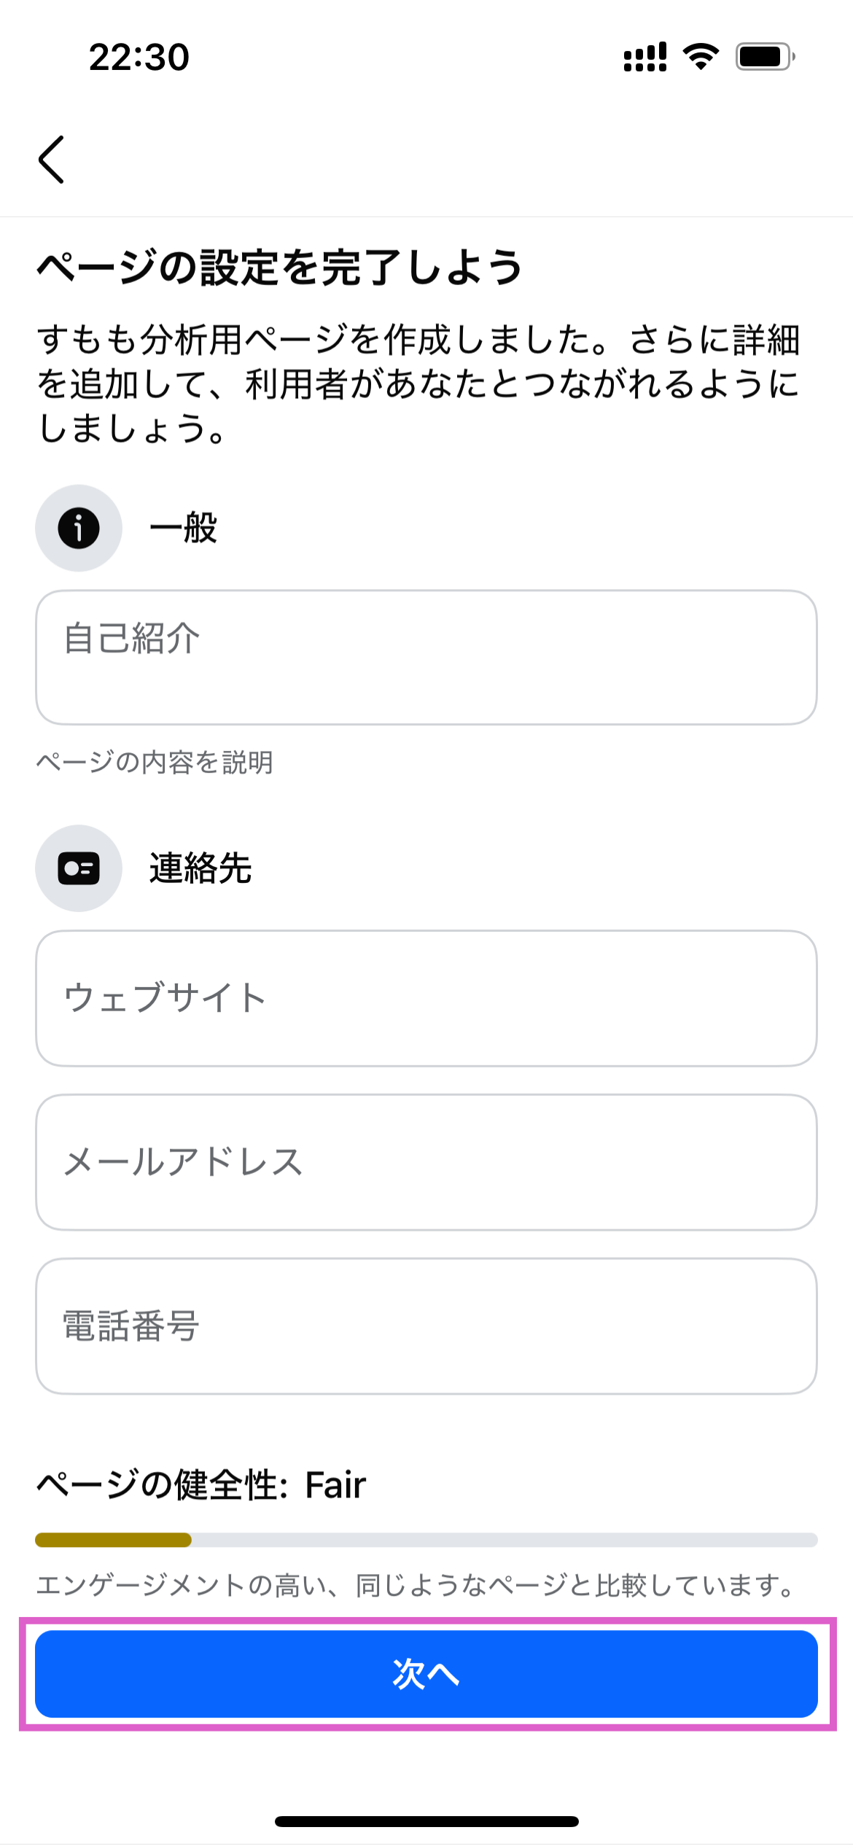The height and width of the screenshot is (1846, 853).
Task: Select the ウェブサイト input field
Action: coord(426,998)
